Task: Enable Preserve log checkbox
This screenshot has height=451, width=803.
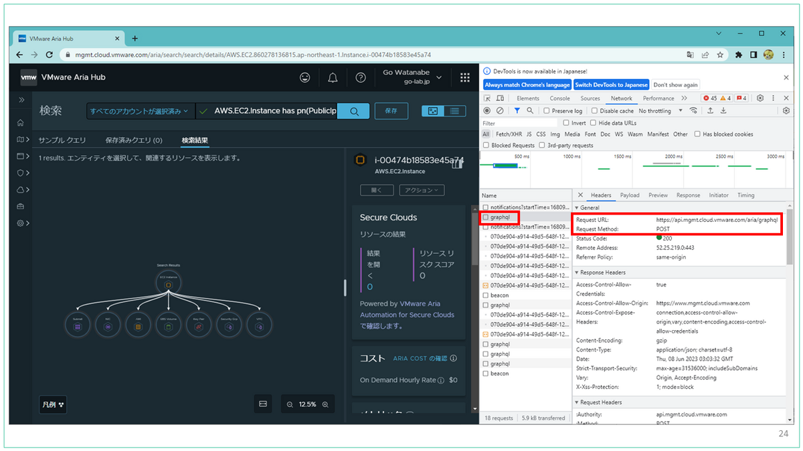Action: (x=547, y=111)
